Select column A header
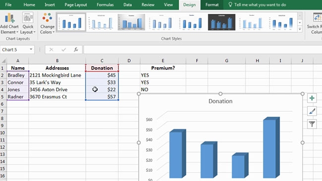The height and width of the screenshot is (181, 322). [18, 61]
